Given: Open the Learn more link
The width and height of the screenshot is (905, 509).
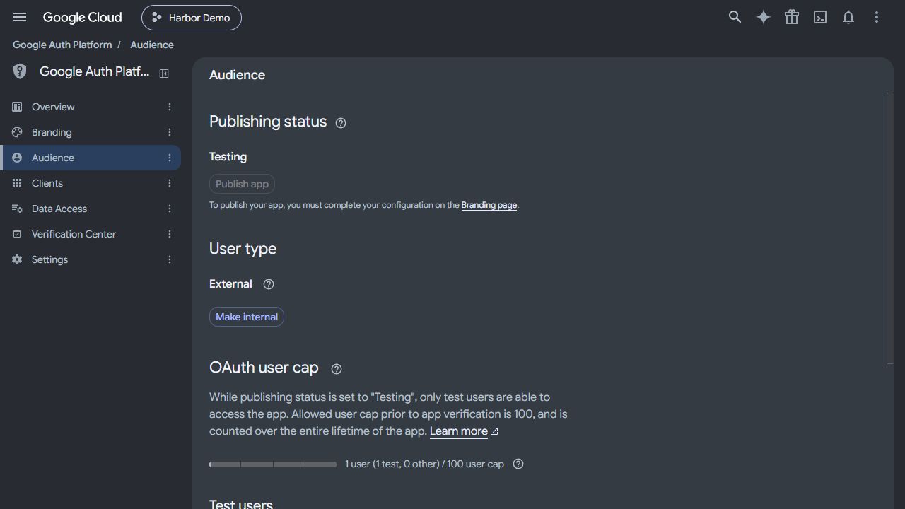Looking at the screenshot, I should click(464, 431).
